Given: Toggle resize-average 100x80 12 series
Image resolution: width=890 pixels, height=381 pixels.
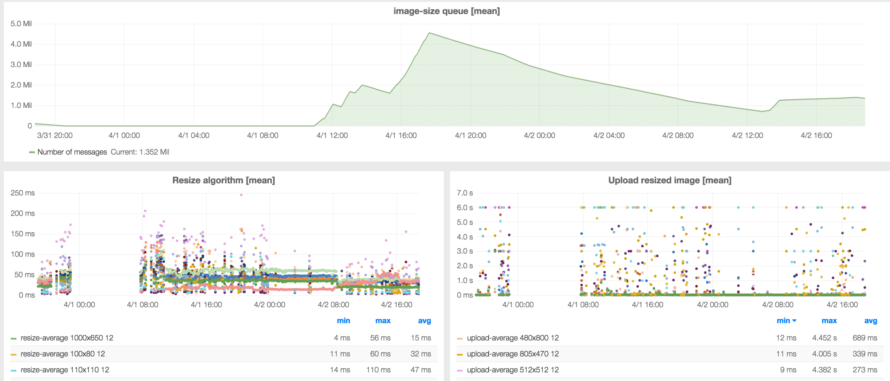Looking at the screenshot, I should click(63, 354).
